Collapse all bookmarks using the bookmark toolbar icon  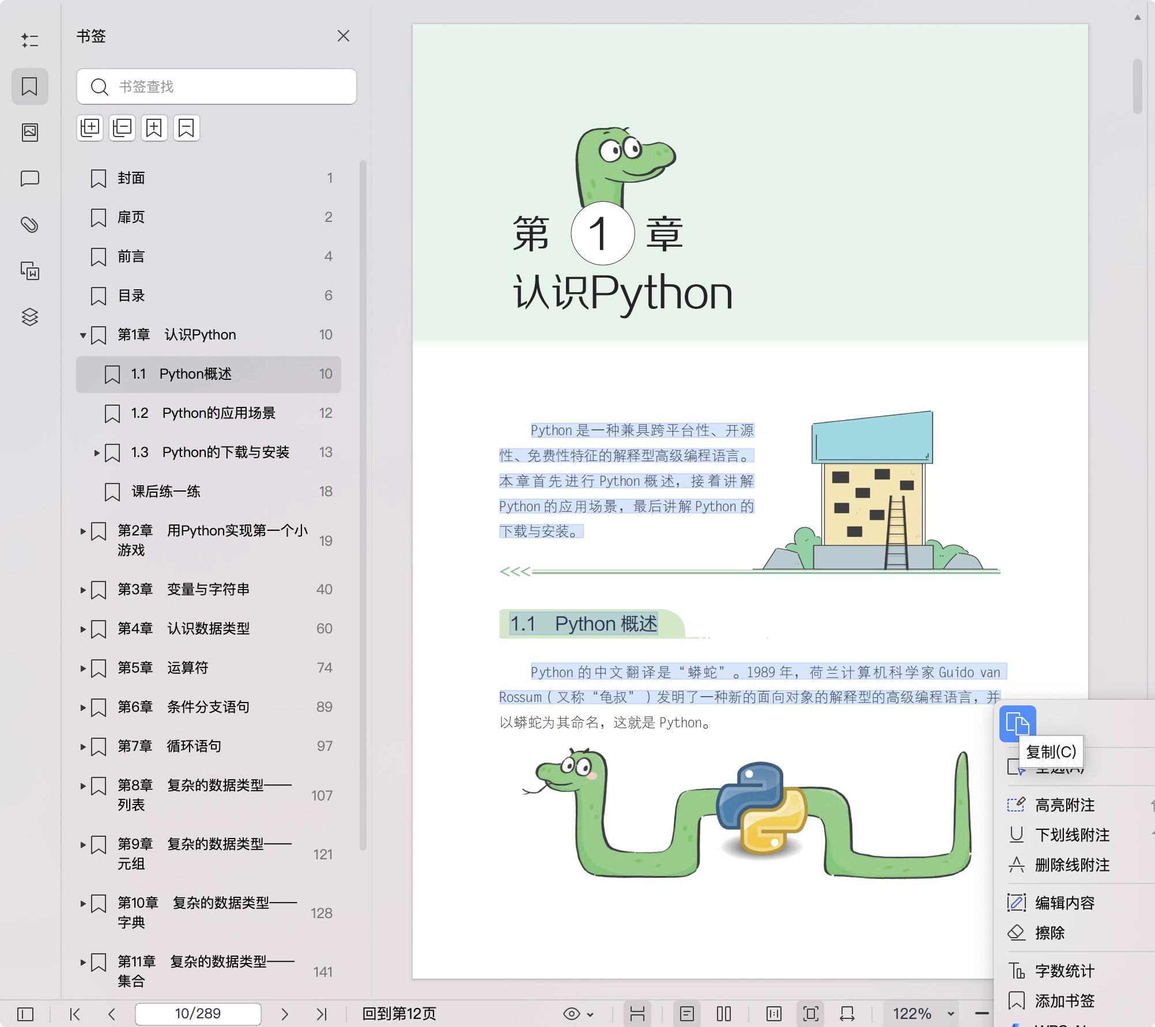point(122,127)
